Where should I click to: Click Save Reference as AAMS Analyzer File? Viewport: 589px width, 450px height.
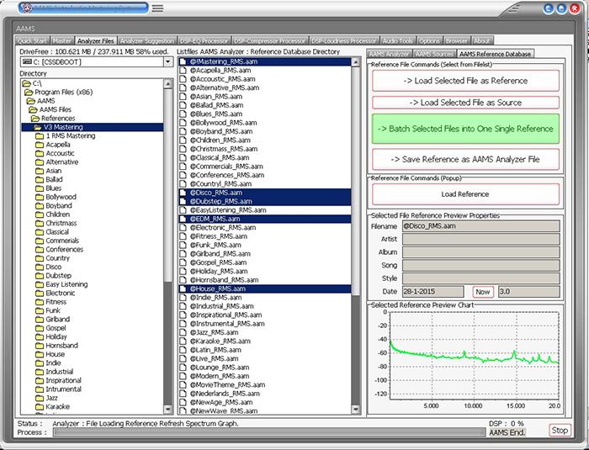(x=465, y=159)
